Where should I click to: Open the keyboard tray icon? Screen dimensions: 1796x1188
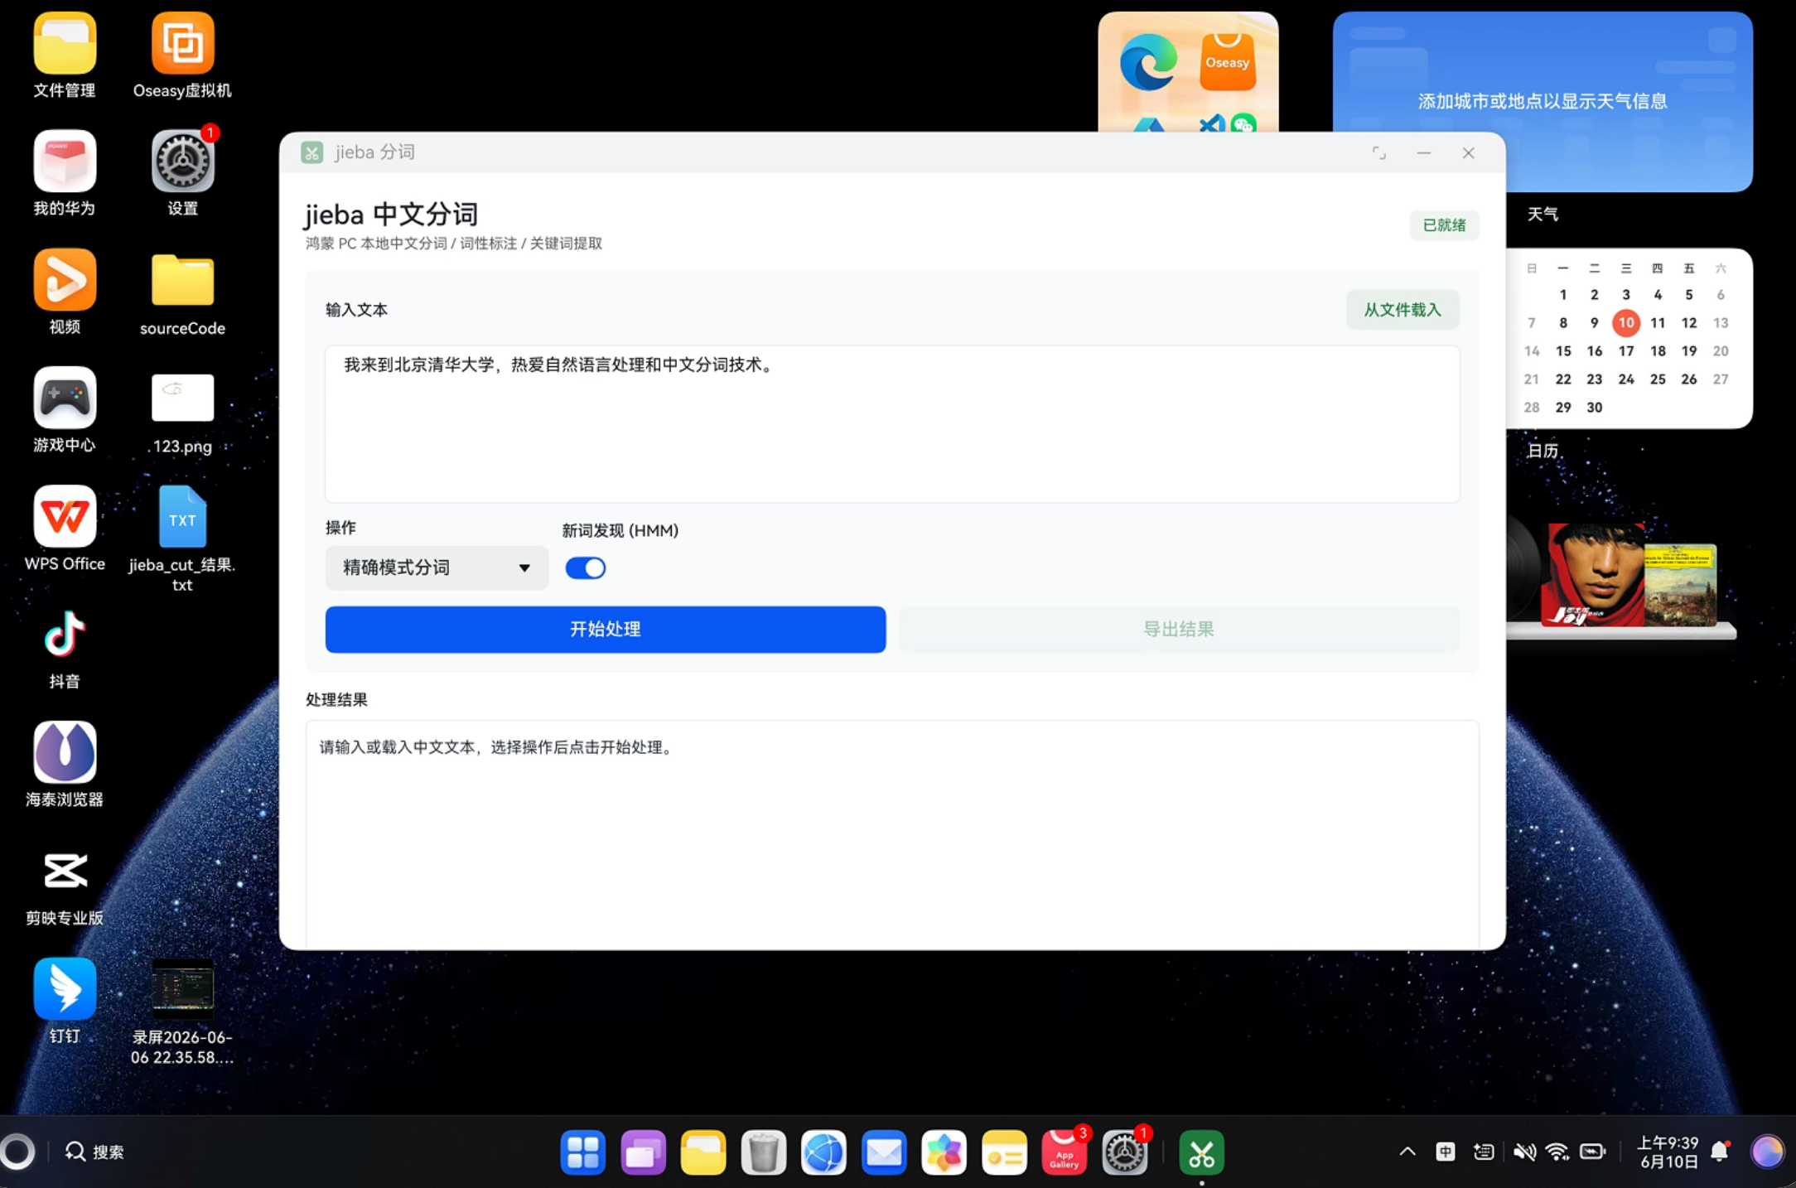coord(1484,1152)
